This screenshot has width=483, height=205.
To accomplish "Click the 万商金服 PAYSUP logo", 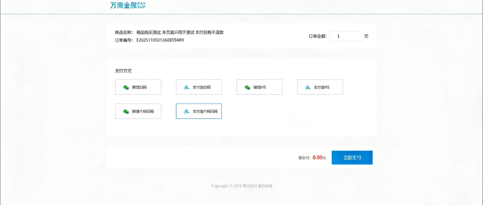I will point(128,5).
